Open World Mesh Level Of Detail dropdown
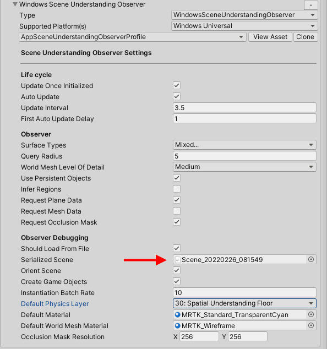327x349 pixels. click(x=244, y=167)
